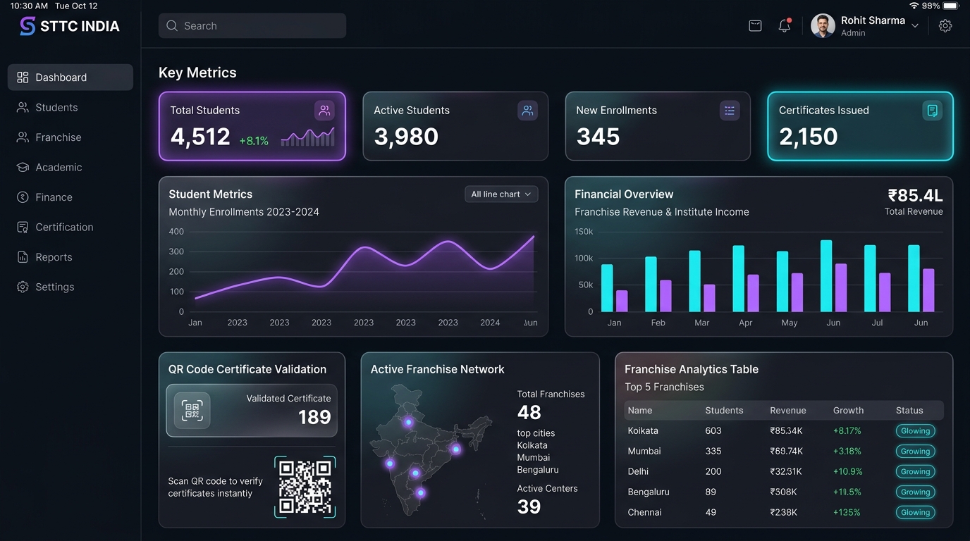
Task: Click the Certificates Issued document icon
Action: (933, 111)
